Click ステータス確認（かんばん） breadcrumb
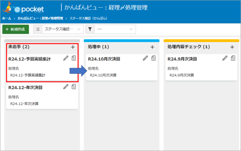The image size is (241, 151). pyautogui.click(x=88, y=18)
